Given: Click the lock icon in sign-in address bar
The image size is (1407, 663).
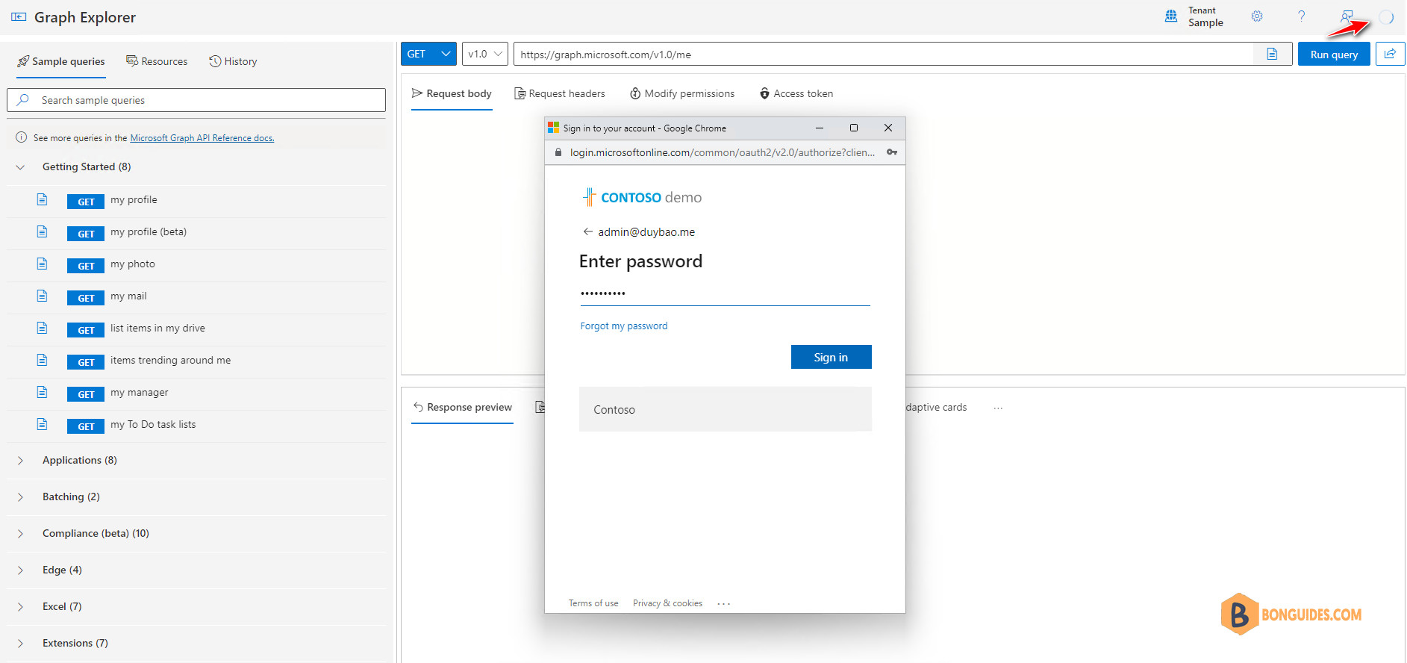Looking at the screenshot, I should pos(558,152).
